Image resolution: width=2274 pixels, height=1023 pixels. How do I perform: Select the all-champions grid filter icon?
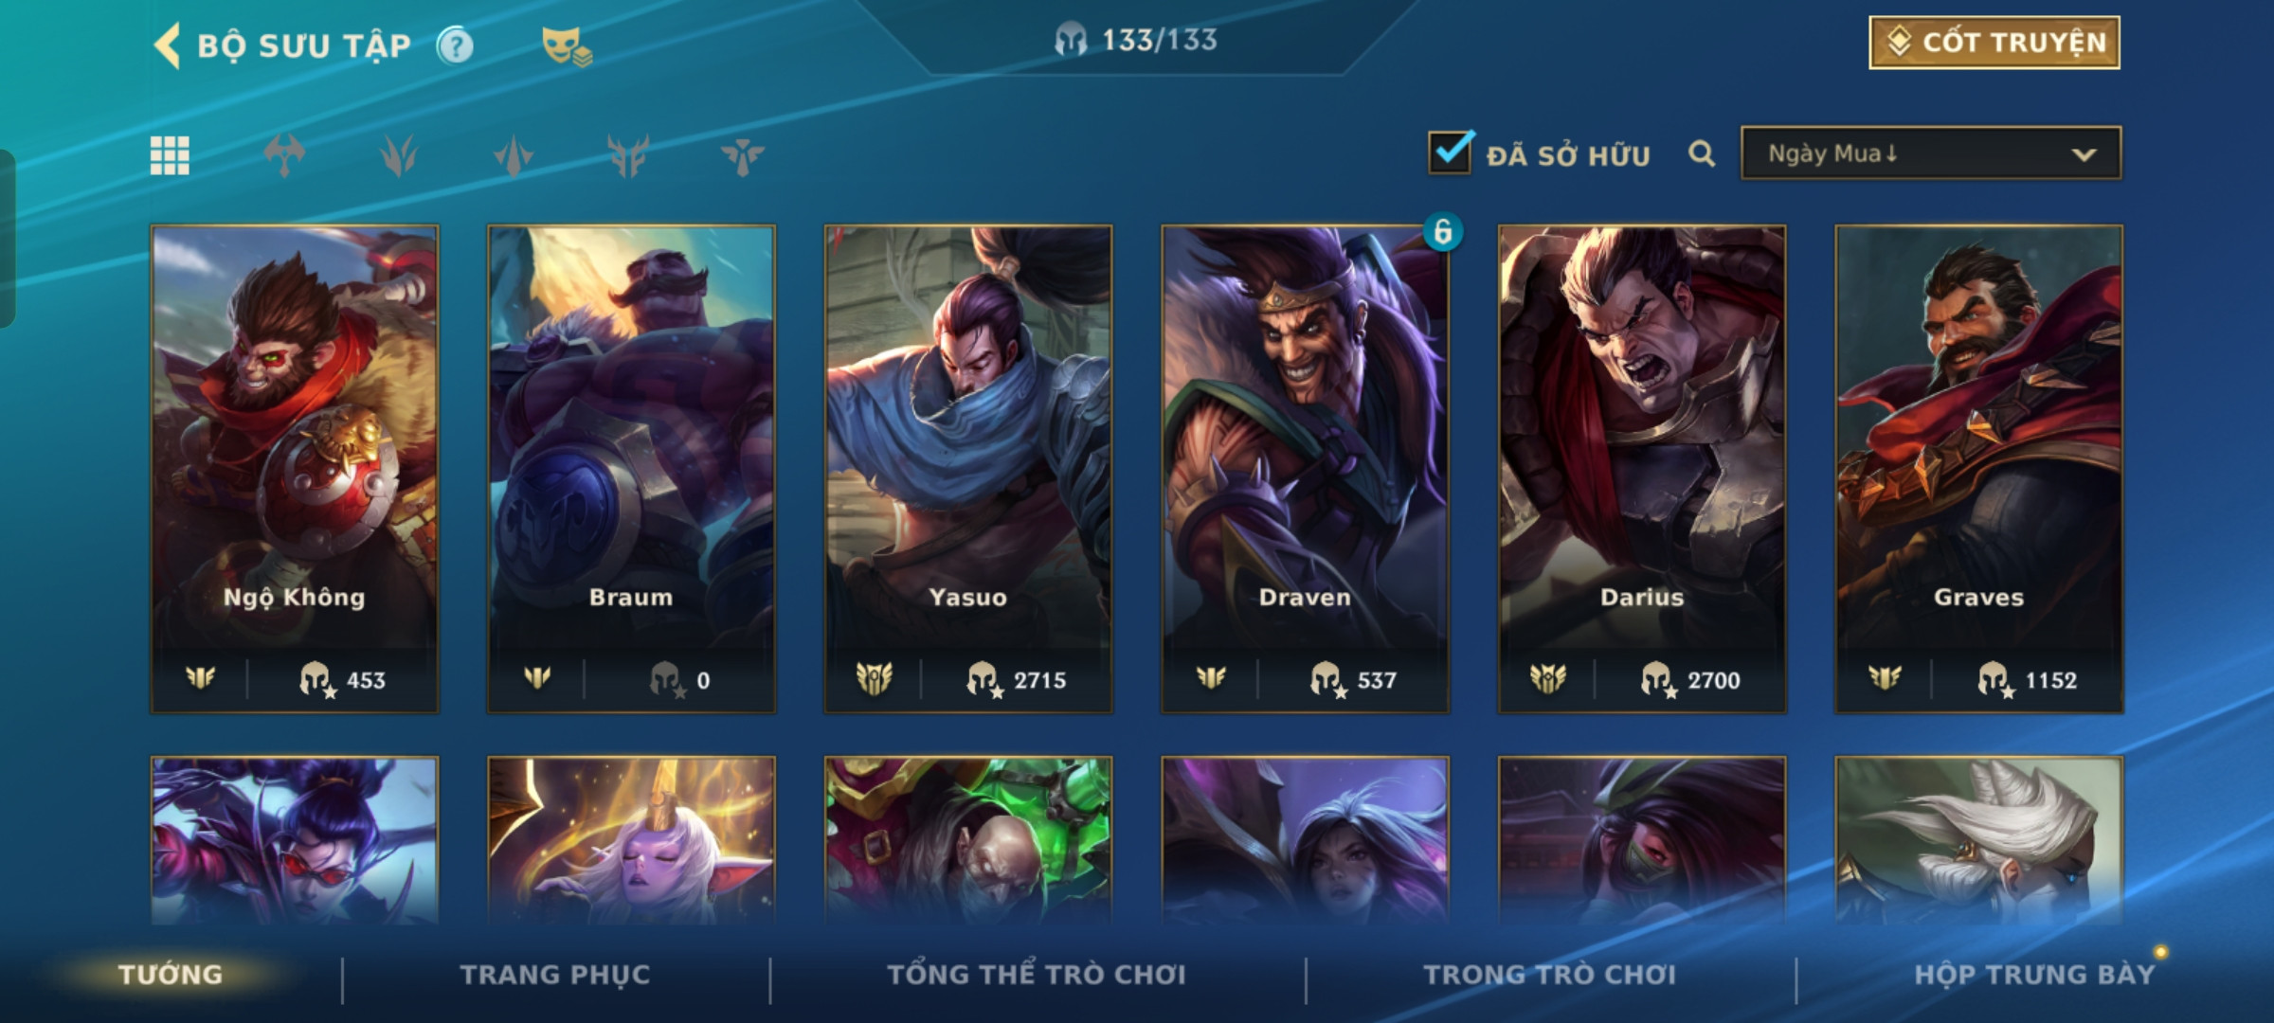point(170,155)
